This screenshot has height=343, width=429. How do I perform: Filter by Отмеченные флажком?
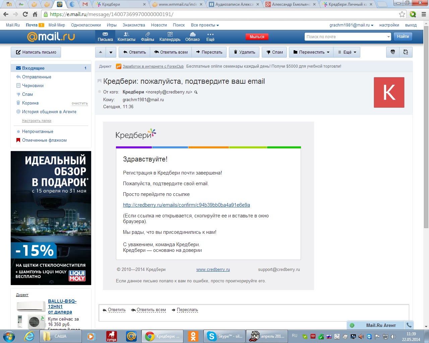point(44,140)
